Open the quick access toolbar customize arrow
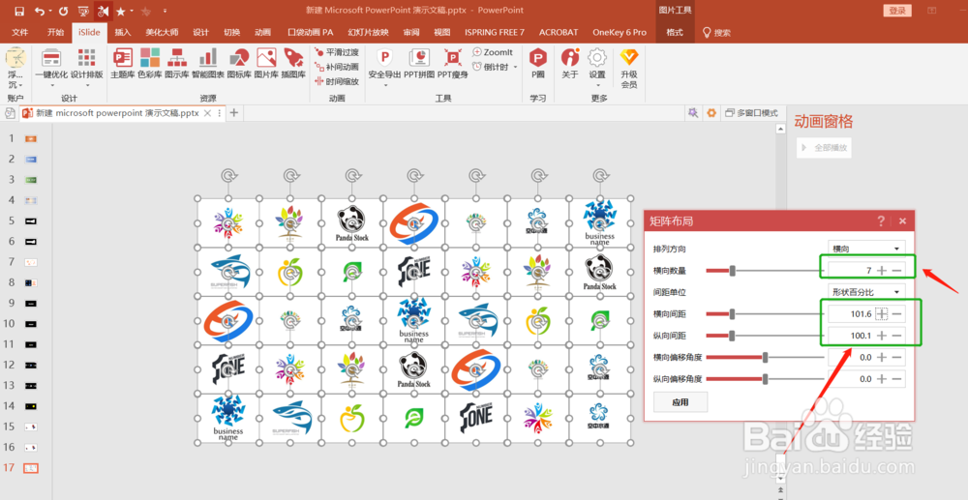Image resolution: width=968 pixels, height=500 pixels. [x=165, y=11]
